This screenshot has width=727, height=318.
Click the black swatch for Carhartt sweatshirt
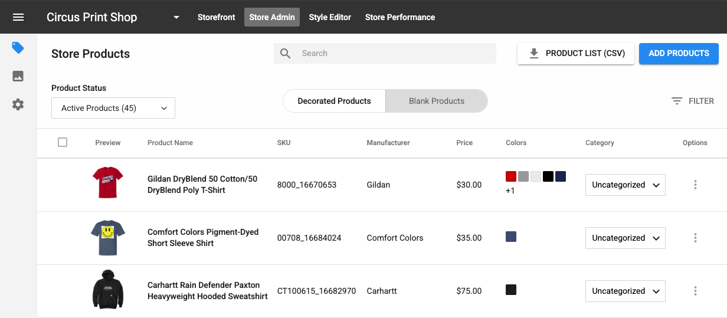(511, 290)
